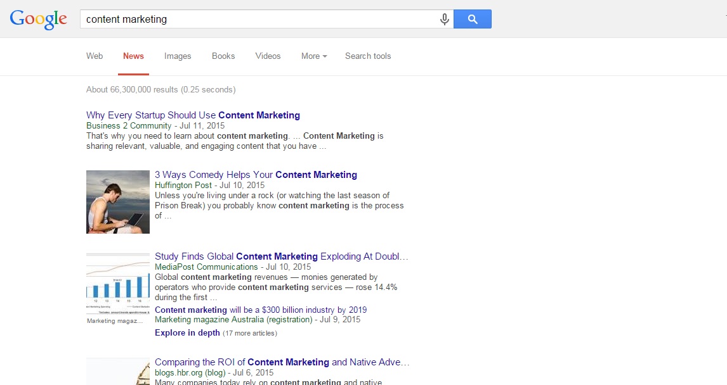727x385 pixels.
Task: Click the bar chart article thumbnail
Action: point(118,284)
